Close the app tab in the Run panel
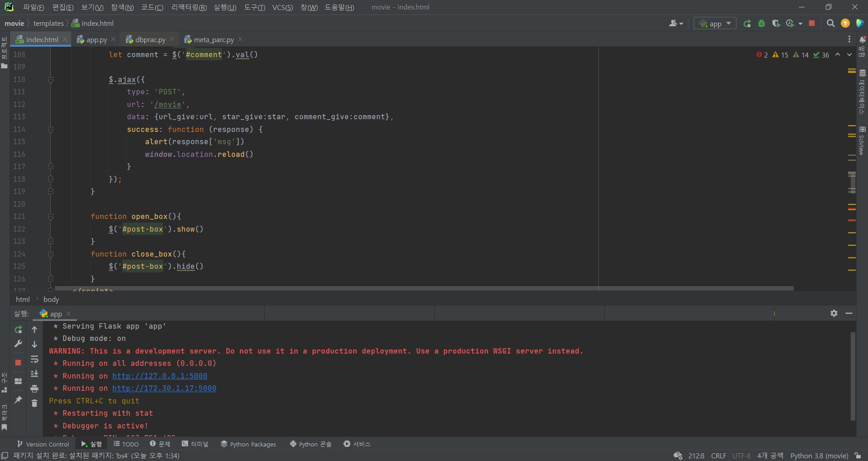This screenshot has height=461, width=868. (x=68, y=314)
